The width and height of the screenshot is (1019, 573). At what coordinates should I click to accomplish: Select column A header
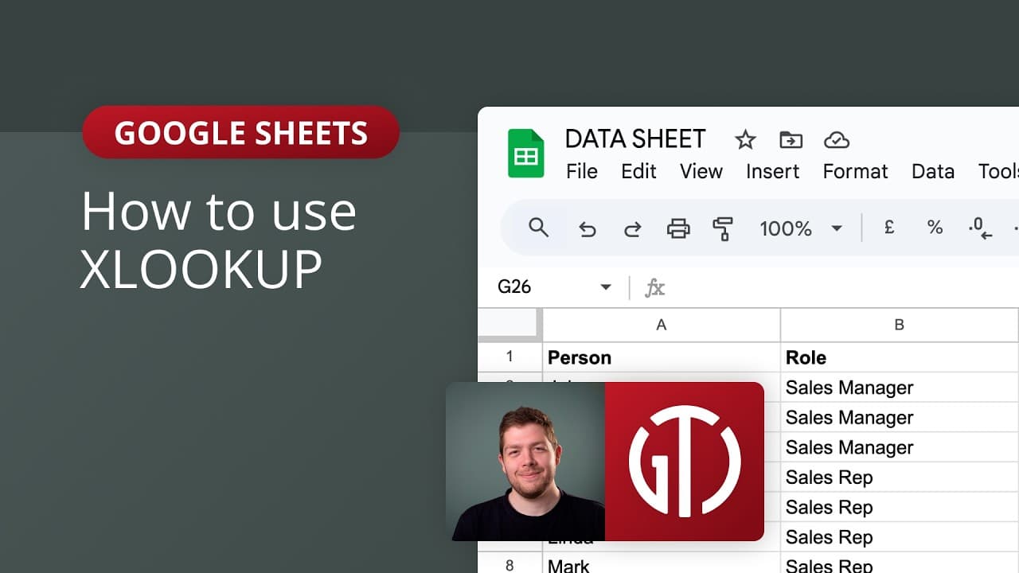[661, 325]
